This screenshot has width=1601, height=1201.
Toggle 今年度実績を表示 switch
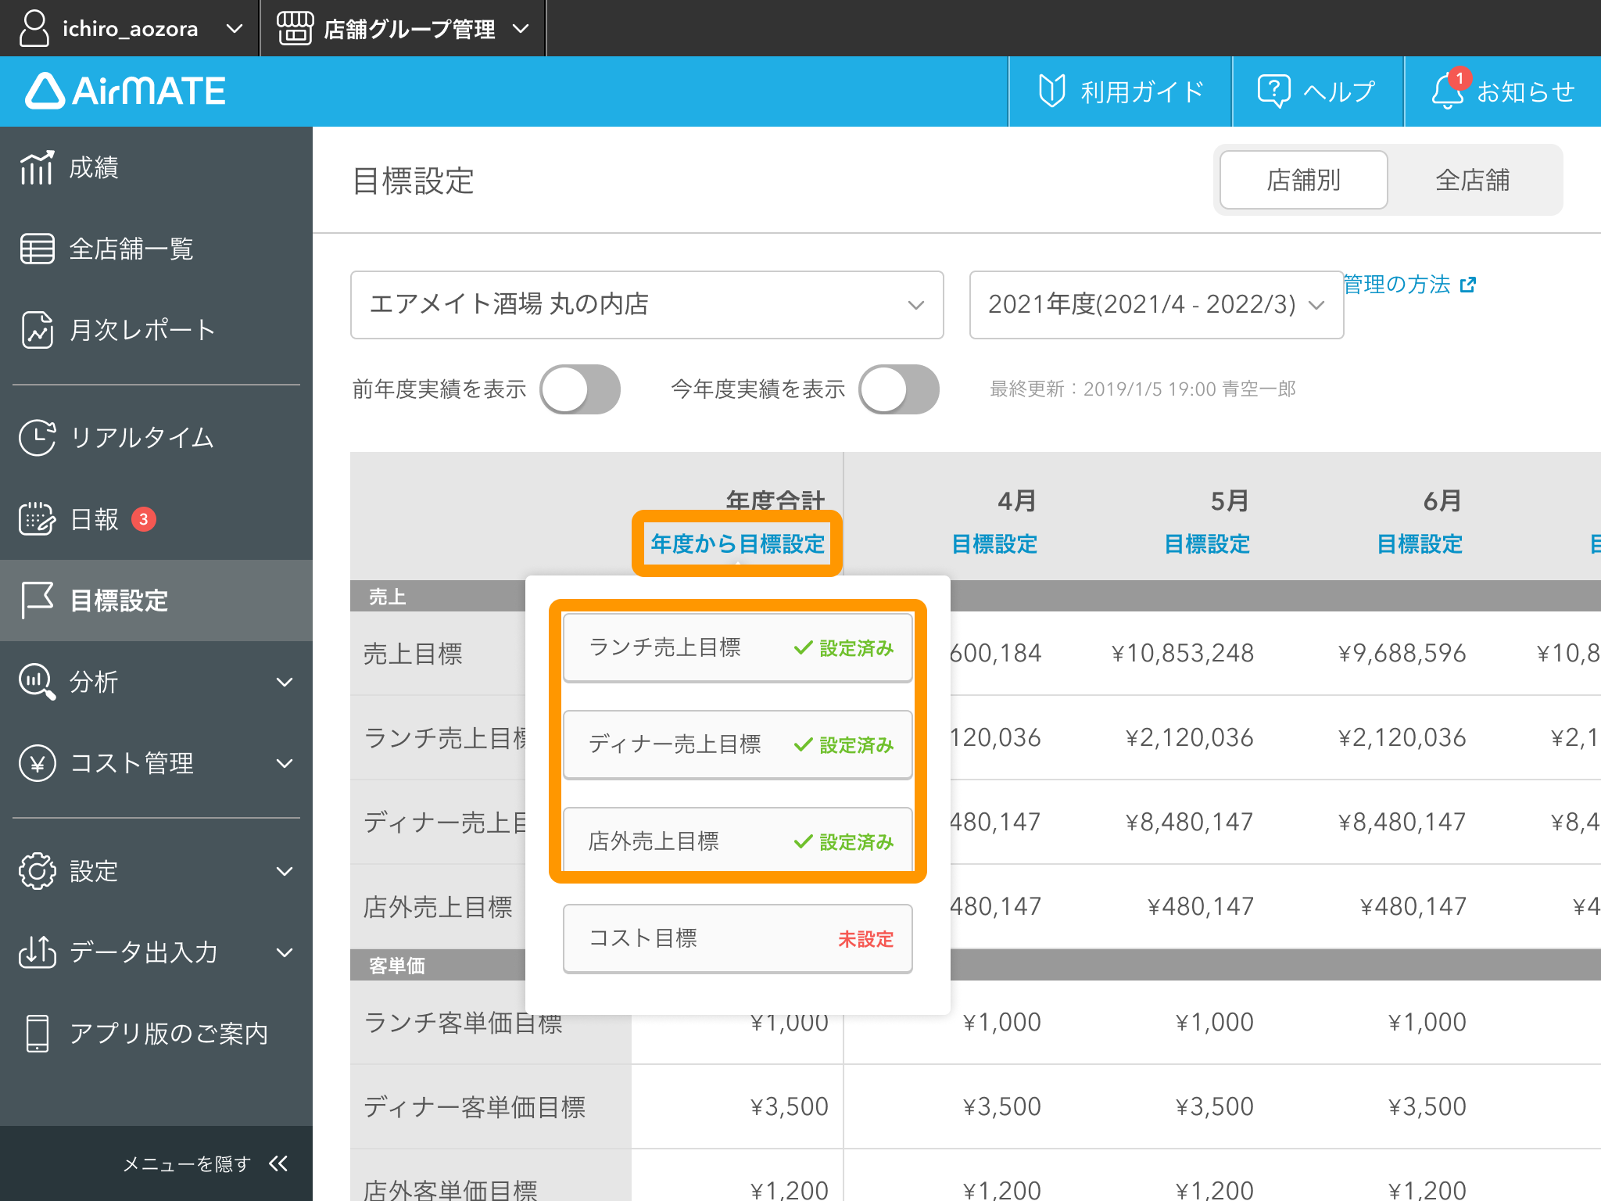pos(899,389)
